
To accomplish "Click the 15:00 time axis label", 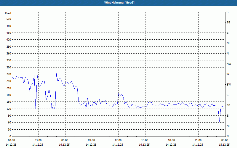I will click(145, 140).
